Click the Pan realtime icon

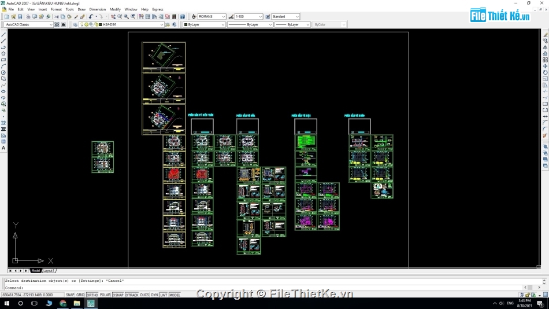(113, 16)
